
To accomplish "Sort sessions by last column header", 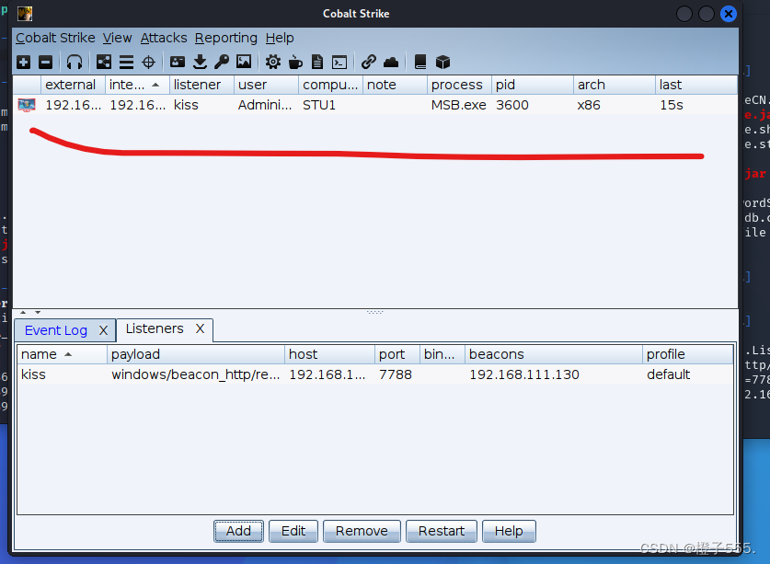I will 696,85.
